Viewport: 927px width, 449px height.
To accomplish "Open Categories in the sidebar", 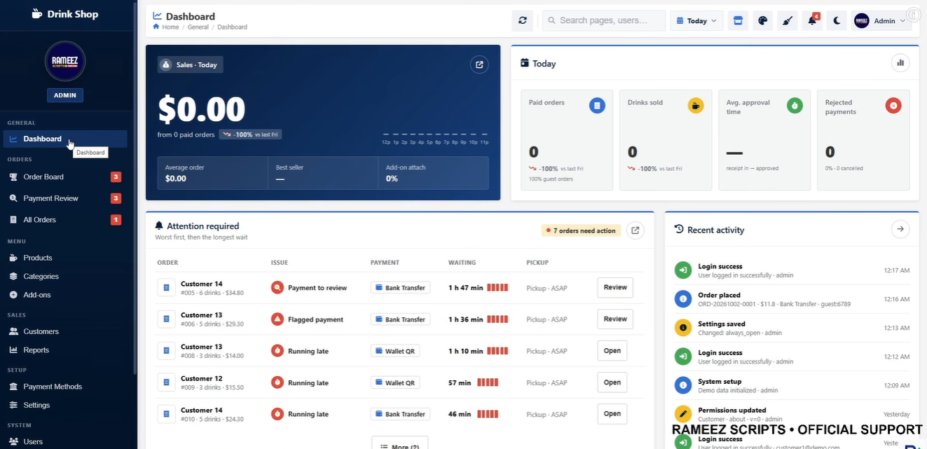I will point(65,276).
